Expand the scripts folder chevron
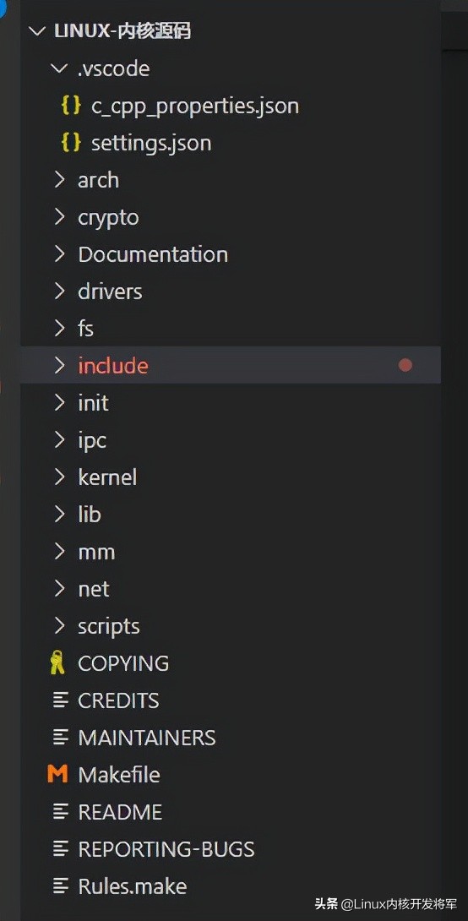Viewport: 468px width, 921px height. [x=59, y=626]
